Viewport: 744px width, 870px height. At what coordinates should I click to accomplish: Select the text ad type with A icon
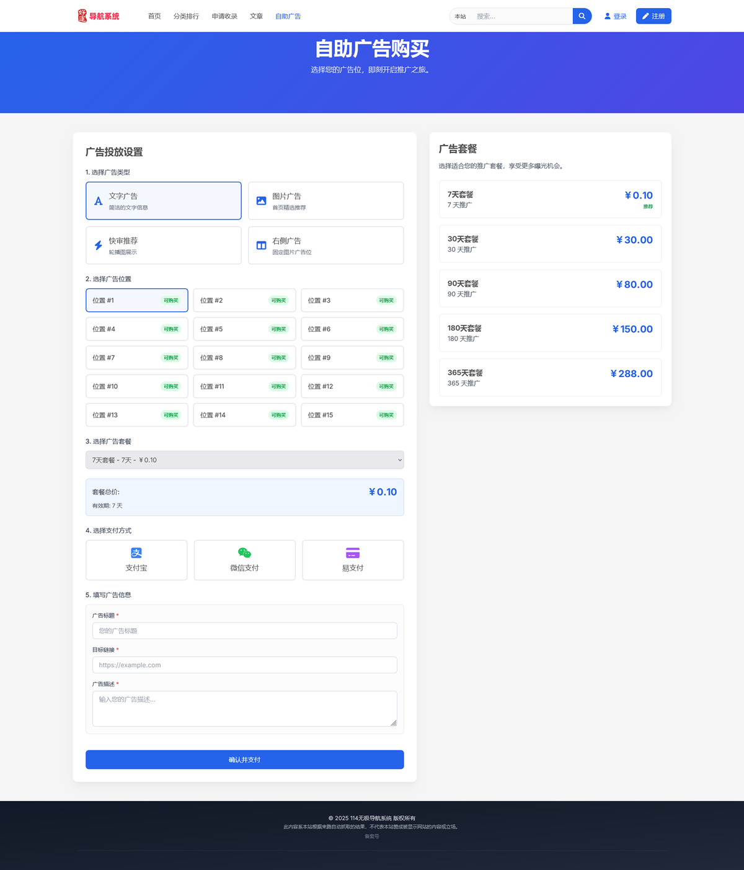pos(163,201)
